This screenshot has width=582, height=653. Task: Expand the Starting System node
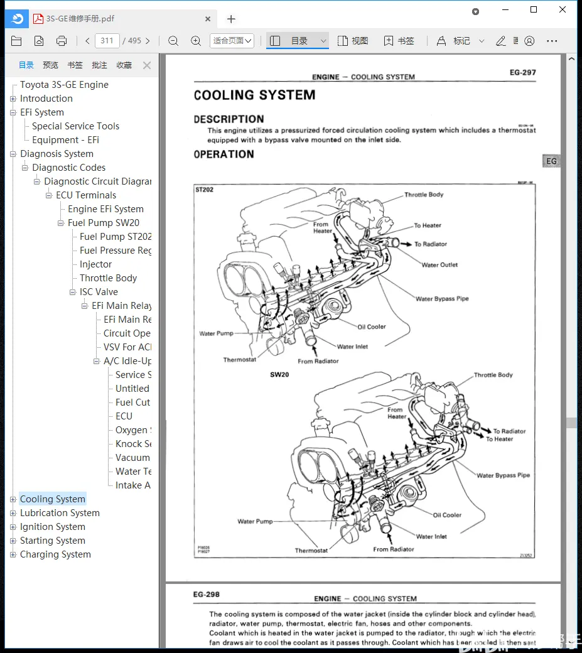13,541
